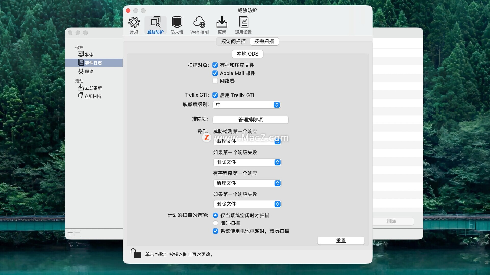Click the 随时扫描 label text
The width and height of the screenshot is (490, 275).
[230, 223]
